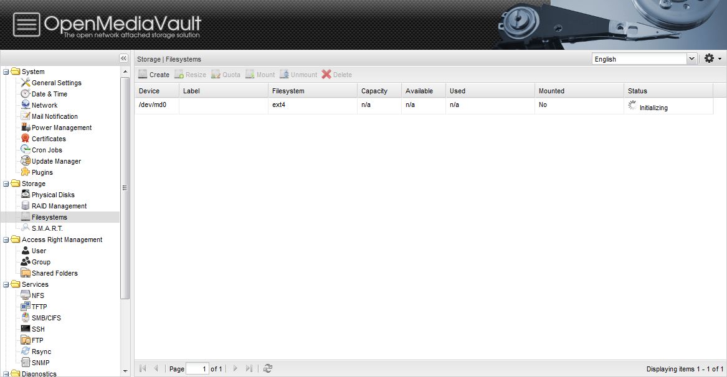Collapse the Diagnostics tree node
This screenshot has width=727, height=377.
pyautogui.click(x=6, y=374)
